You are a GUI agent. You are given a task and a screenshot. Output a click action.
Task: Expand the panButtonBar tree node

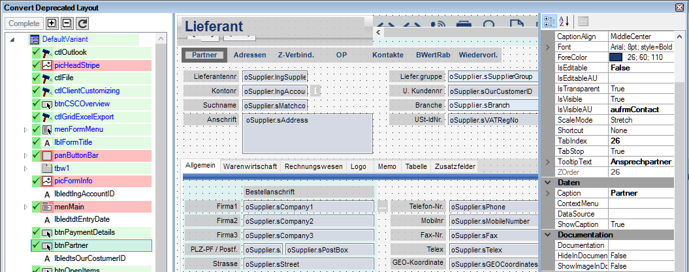pyautogui.click(x=25, y=155)
